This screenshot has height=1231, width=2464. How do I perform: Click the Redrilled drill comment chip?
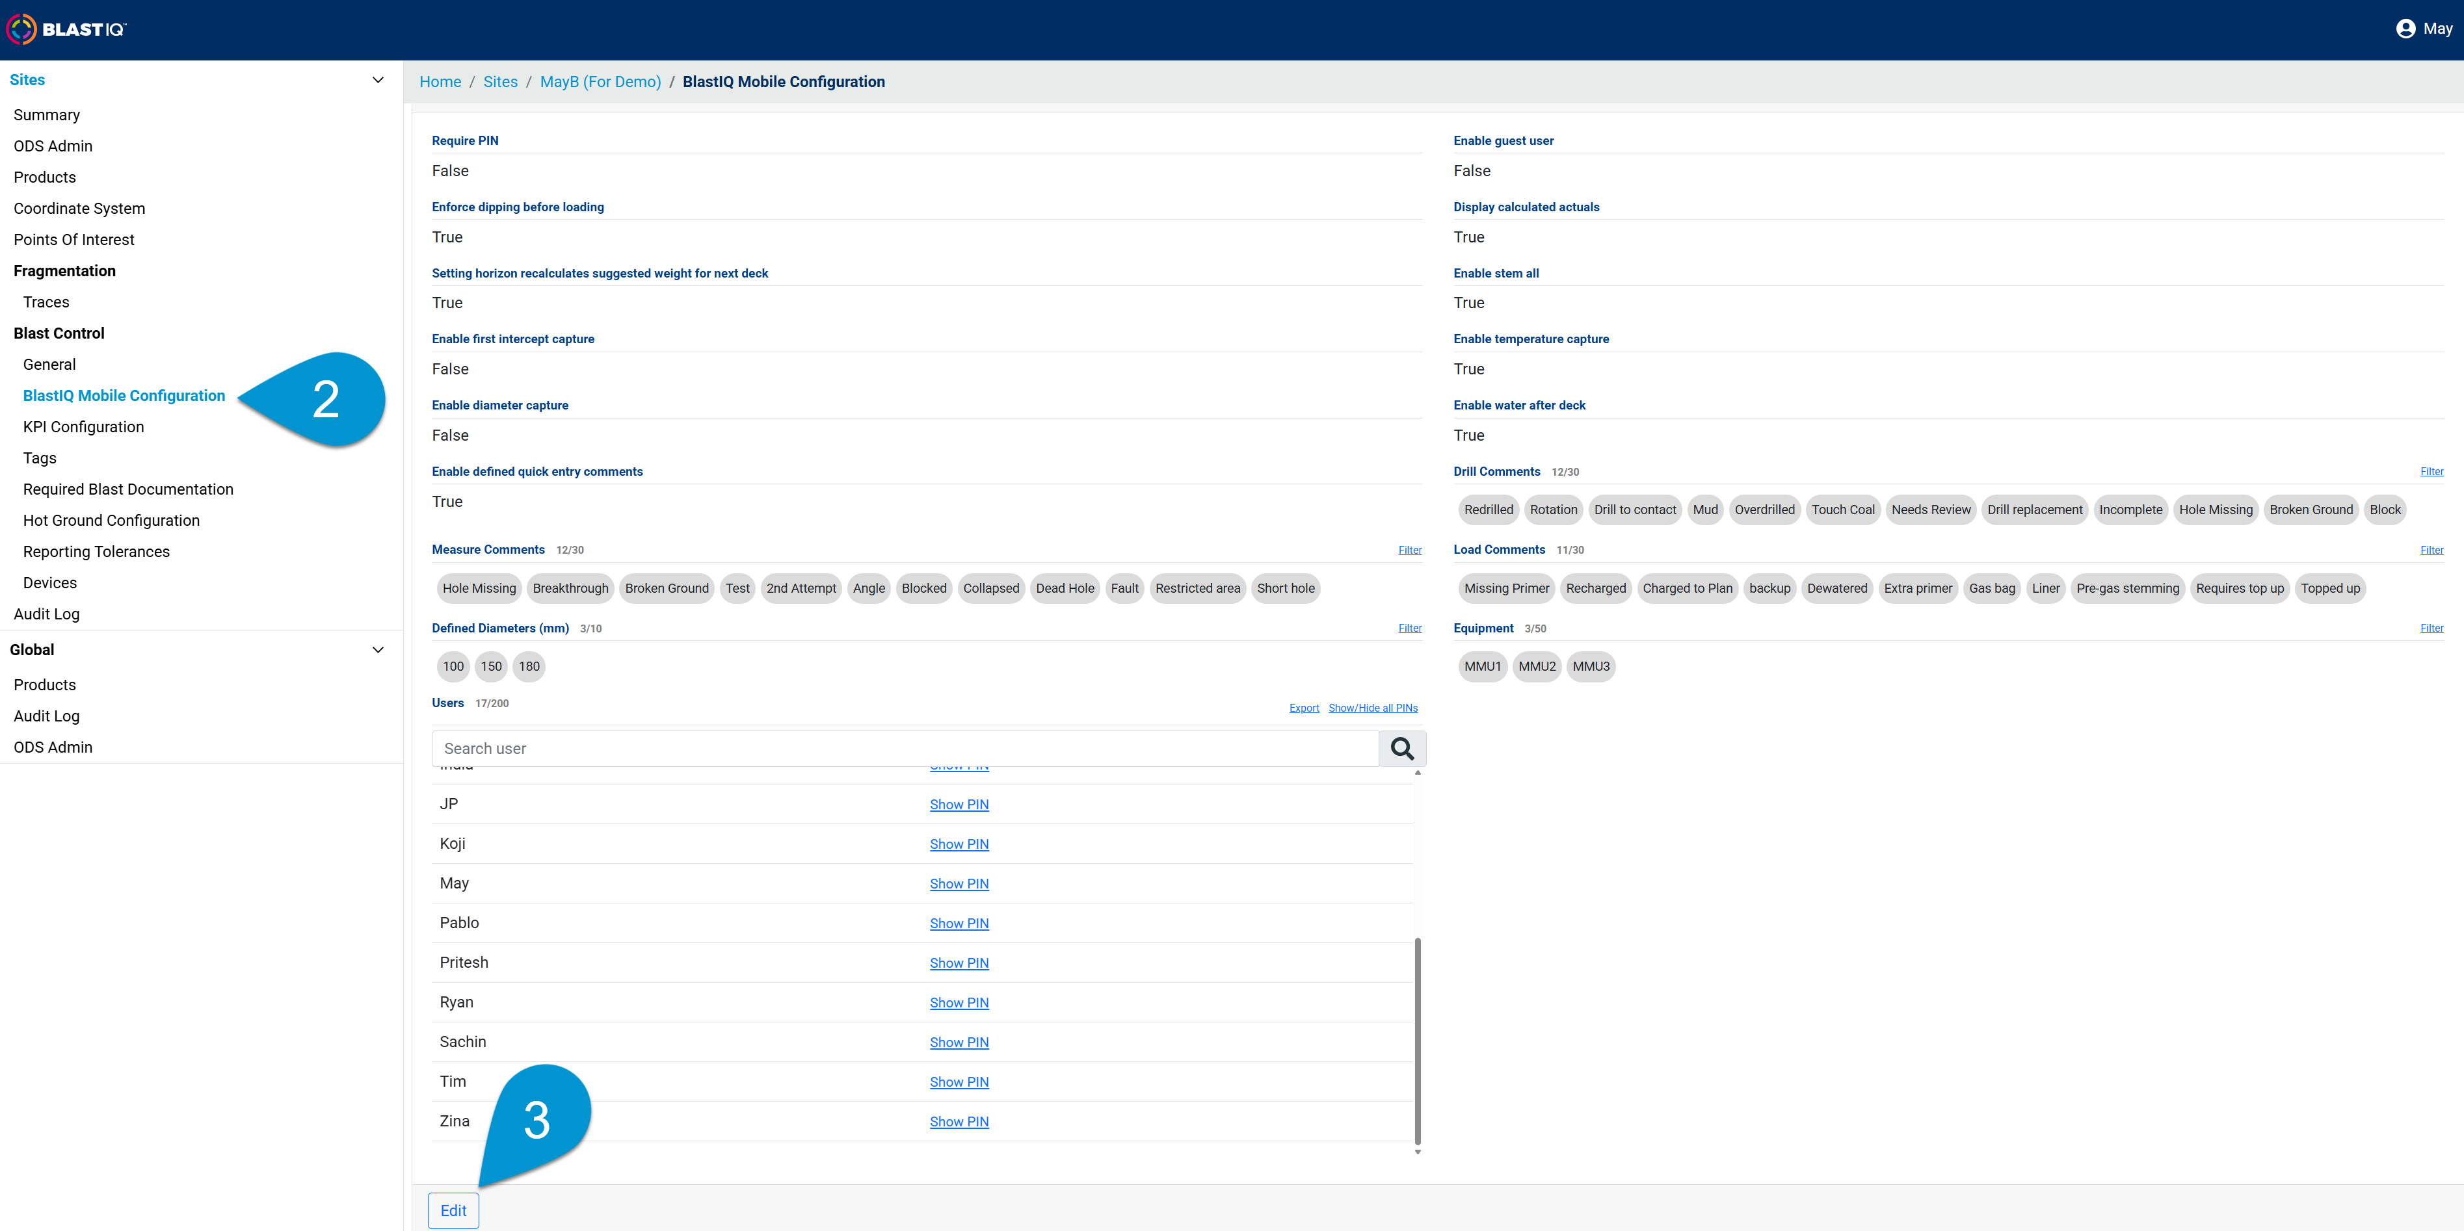[x=1489, y=510]
